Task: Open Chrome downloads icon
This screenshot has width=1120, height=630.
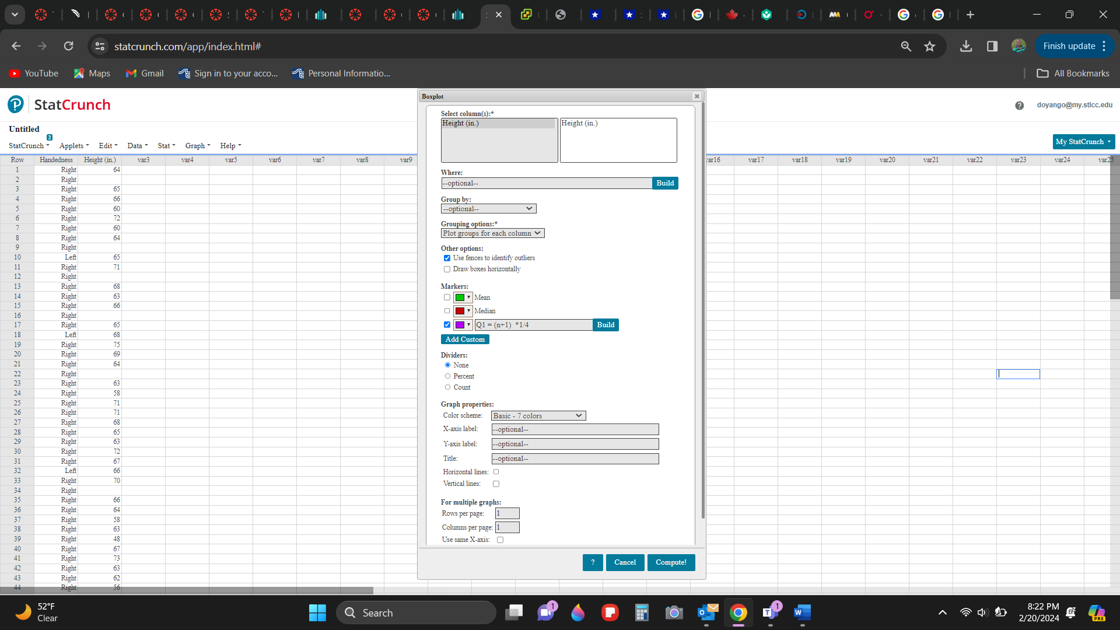Action: (x=966, y=46)
